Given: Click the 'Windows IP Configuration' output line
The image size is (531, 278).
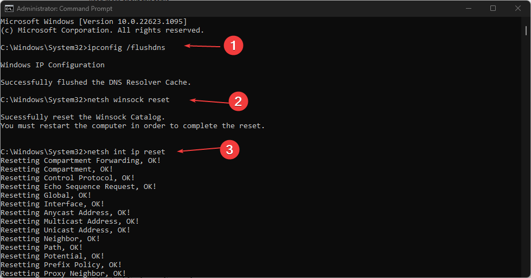Looking at the screenshot, I should pos(53,65).
